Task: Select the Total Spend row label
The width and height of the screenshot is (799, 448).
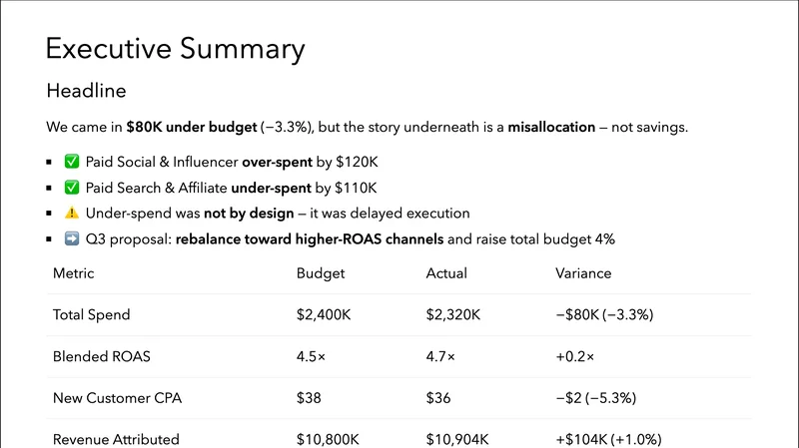Action: point(91,315)
